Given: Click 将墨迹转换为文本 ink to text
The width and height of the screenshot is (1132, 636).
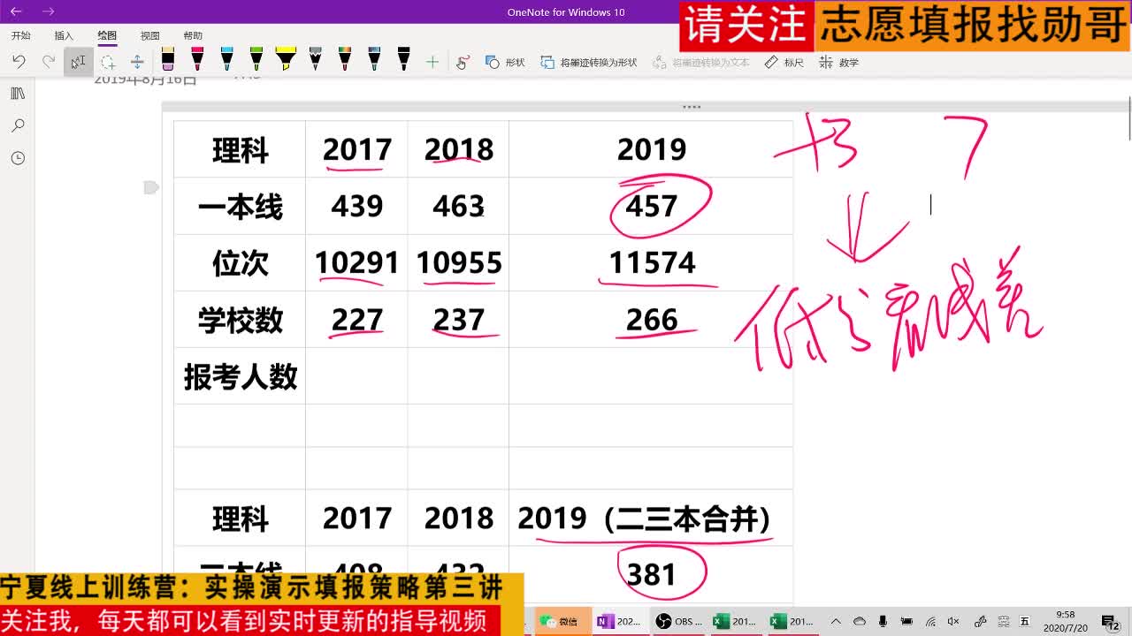Looking at the screenshot, I should [700, 63].
